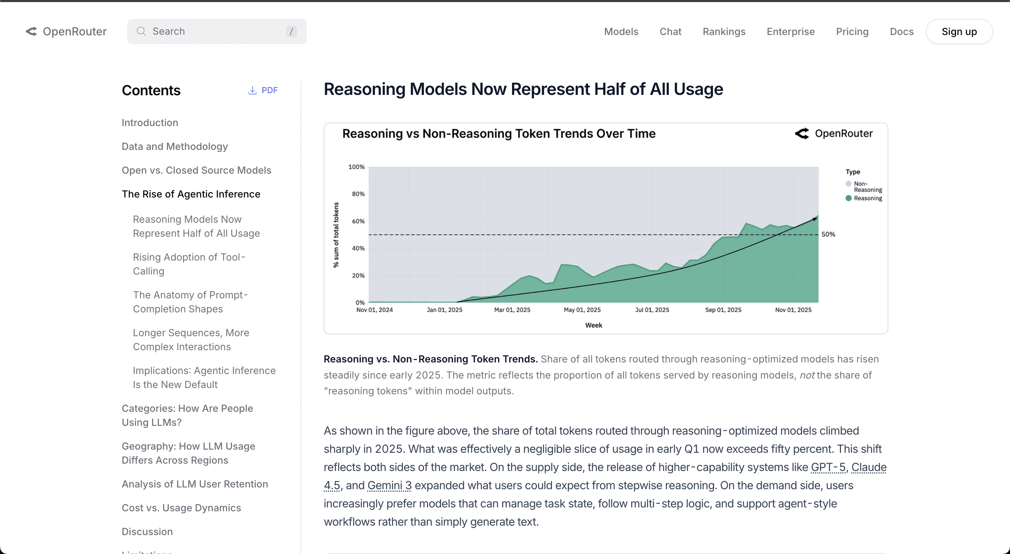Open Cost vs. Usage Dynamics section
The image size is (1010, 554).
click(181, 507)
